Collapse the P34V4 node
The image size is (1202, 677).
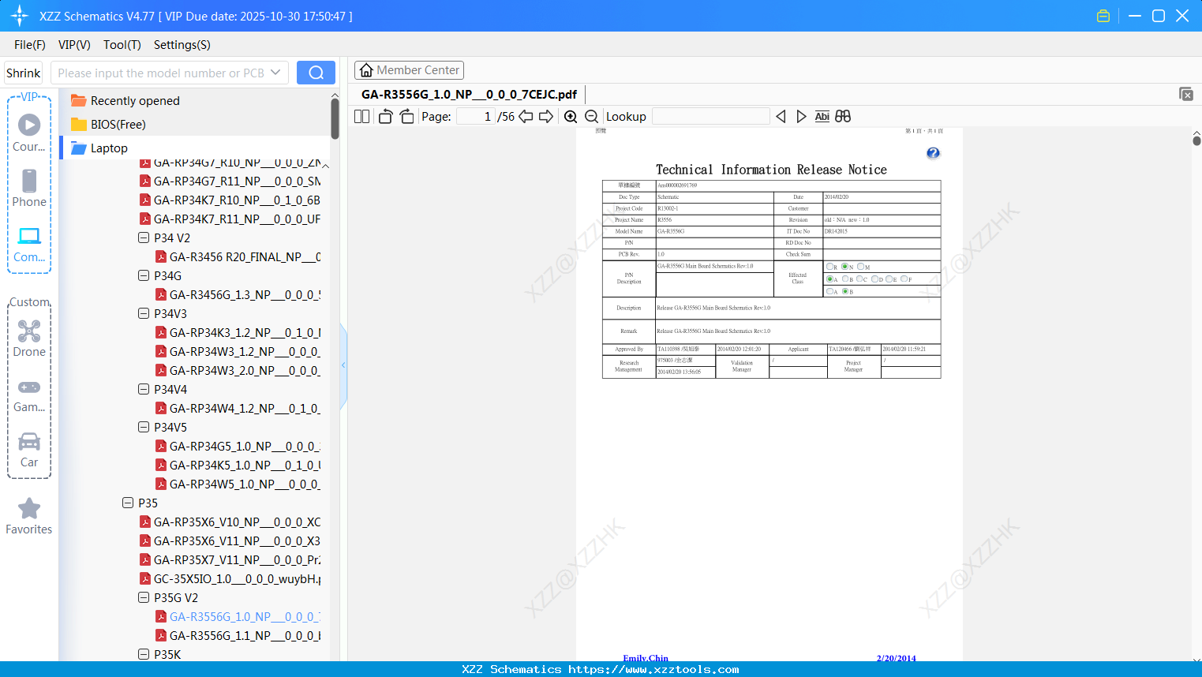pyautogui.click(x=144, y=389)
